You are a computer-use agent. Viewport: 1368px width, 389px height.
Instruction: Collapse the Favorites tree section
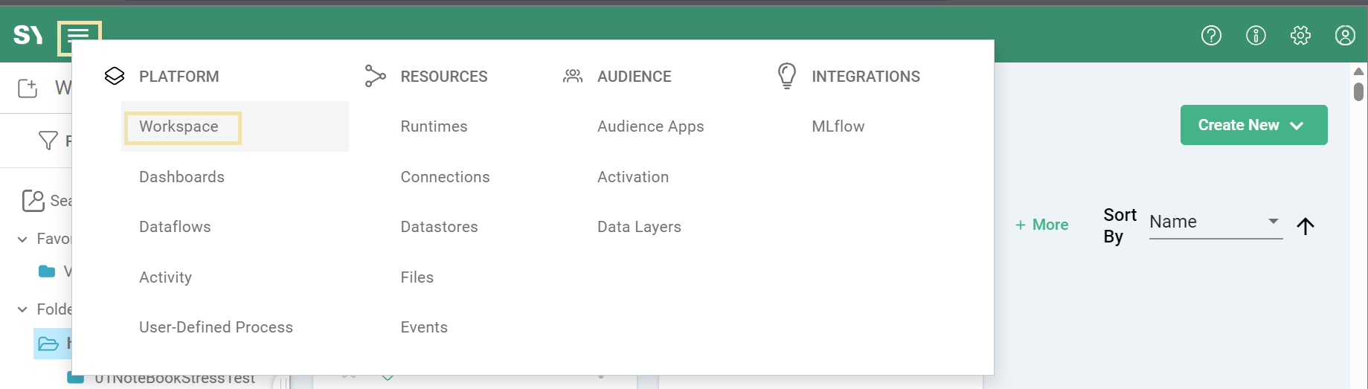(22, 239)
